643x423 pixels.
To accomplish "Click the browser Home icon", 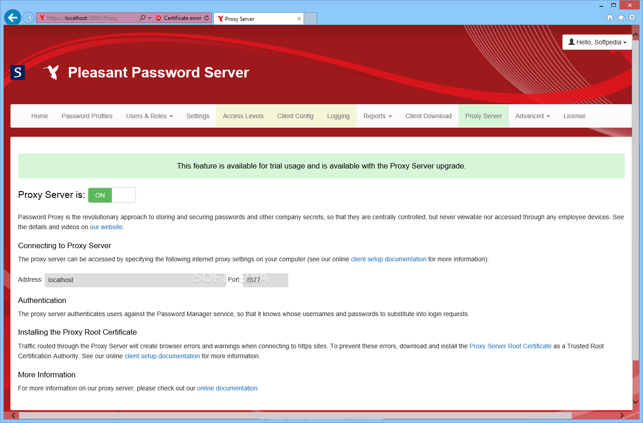I will 610,17.
